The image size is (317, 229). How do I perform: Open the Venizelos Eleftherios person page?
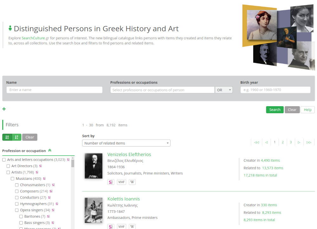click(129, 154)
